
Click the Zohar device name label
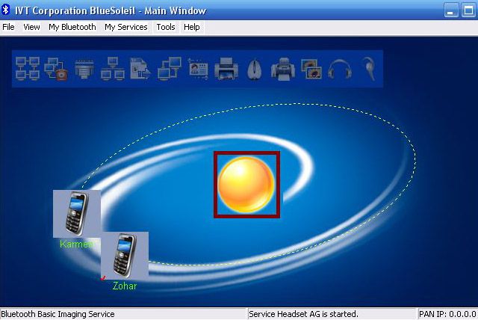(x=125, y=286)
